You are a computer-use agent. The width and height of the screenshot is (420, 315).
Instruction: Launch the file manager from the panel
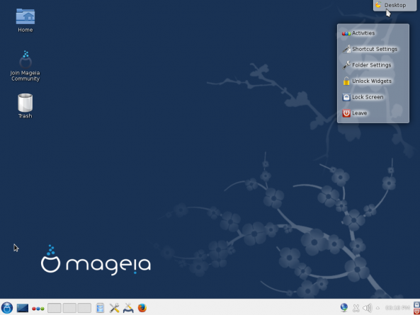(100, 308)
